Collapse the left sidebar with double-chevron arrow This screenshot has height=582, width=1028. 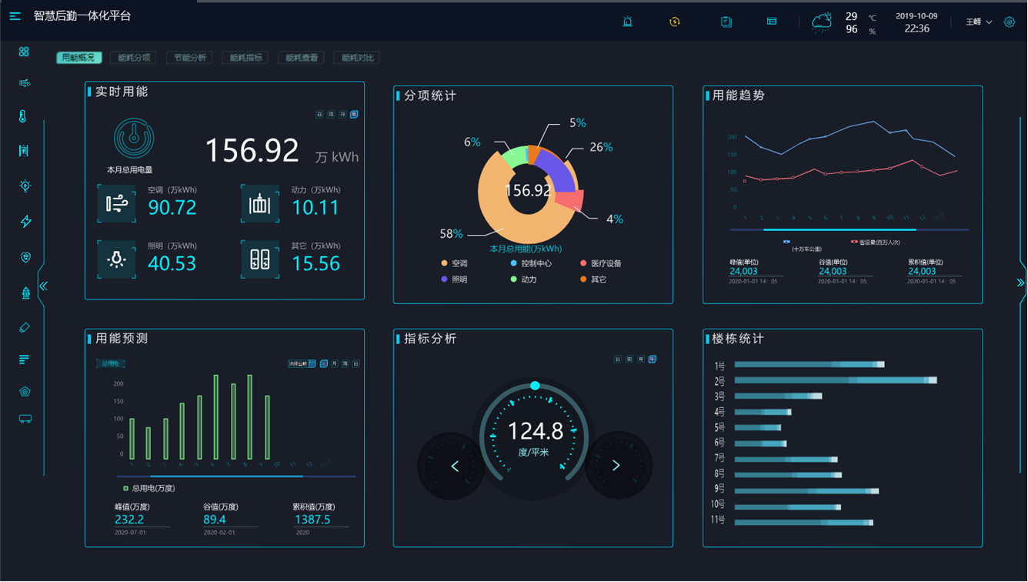[x=43, y=286]
